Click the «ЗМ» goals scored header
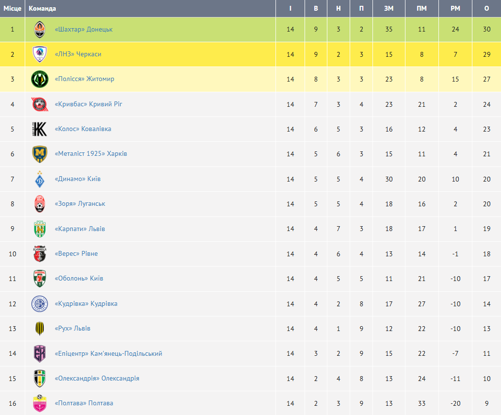Screen dimensions: 501x415 (388, 9)
